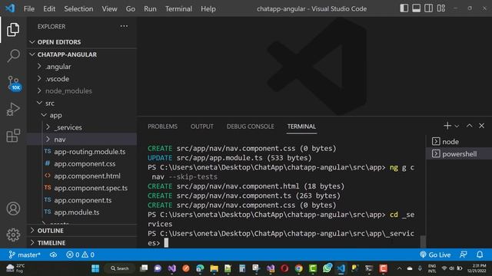
Task: Open Chrome from the taskbar
Action: tap(299, 268)
